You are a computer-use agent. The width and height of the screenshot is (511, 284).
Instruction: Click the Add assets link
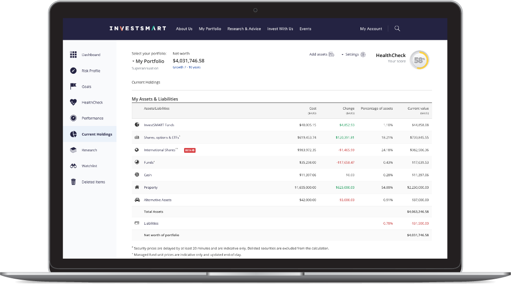tap(318, 55)
